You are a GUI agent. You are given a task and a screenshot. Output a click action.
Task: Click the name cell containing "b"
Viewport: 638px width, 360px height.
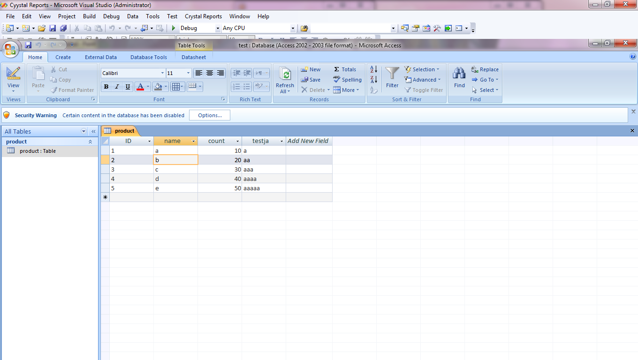176,160
